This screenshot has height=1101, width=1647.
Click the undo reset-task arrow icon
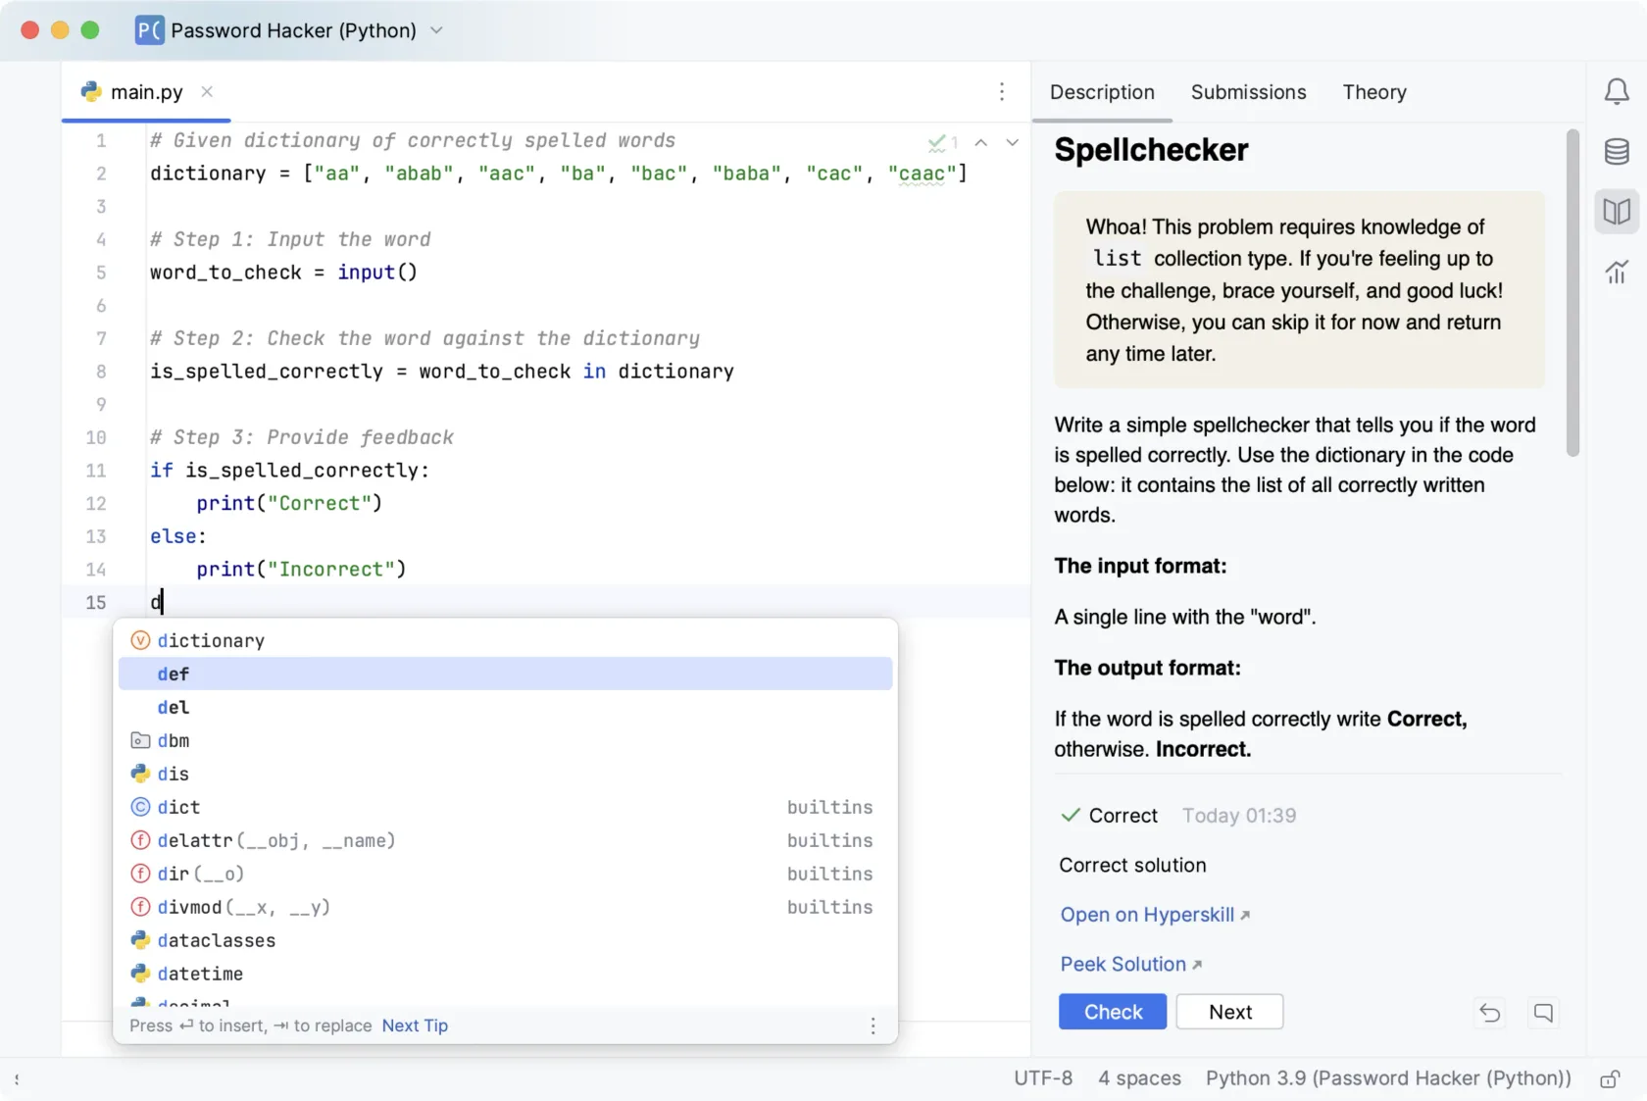[1489, 1013]
